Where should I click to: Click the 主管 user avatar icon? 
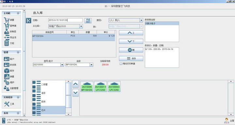coord(227,121)
